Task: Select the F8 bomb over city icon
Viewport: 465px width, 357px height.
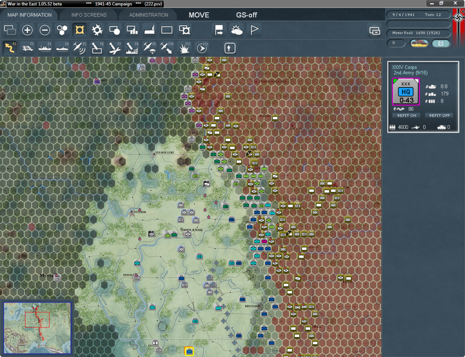Action: [x=132, y=48]
